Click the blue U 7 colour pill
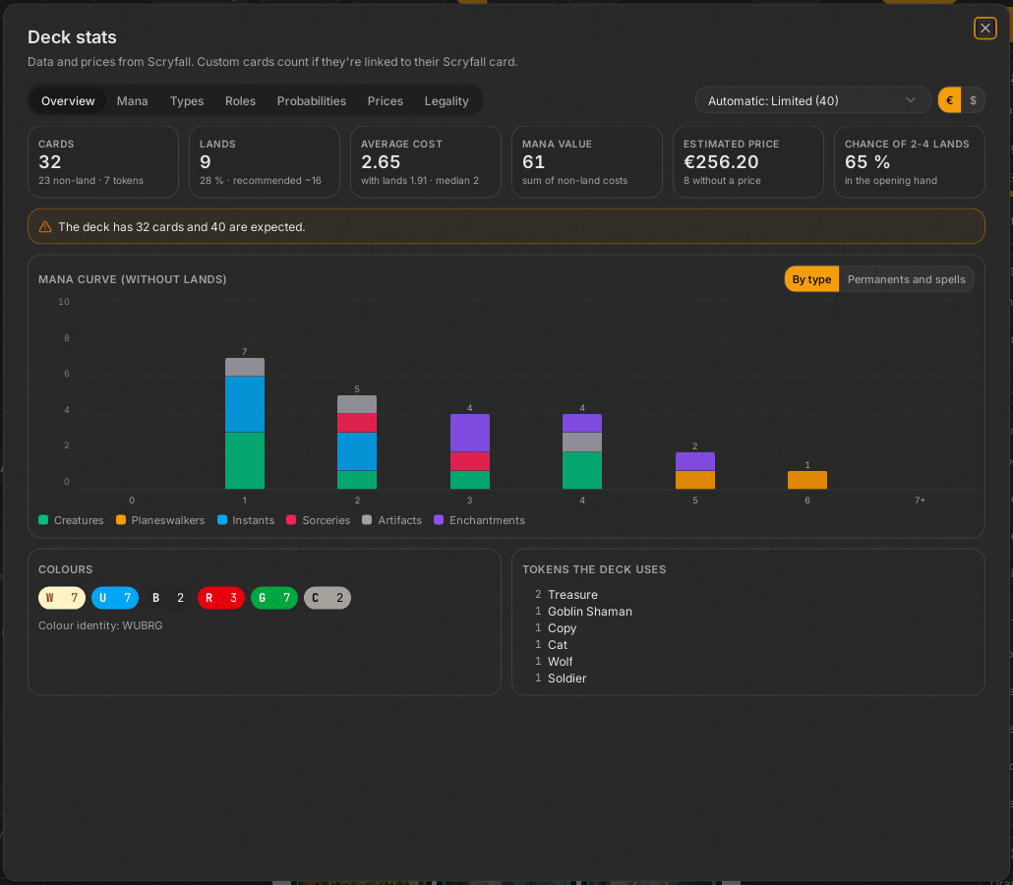The width and height of the screenshot is (1013, 885). pos(115,598)
